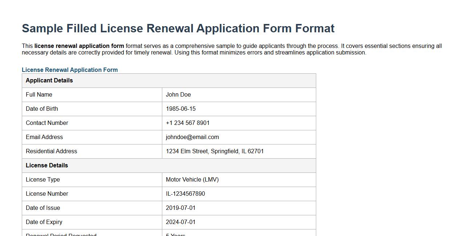Click the johndoe@email.com email address

coord(192,137)
